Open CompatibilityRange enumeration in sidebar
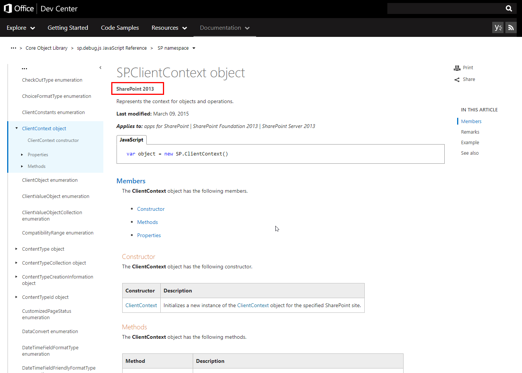 coord(58,233)
